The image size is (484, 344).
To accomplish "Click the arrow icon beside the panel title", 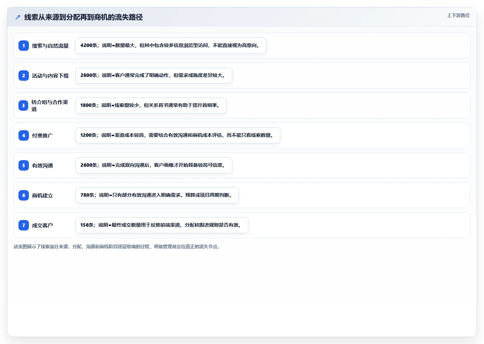I will pyautogui.click(x=18, y=17).
